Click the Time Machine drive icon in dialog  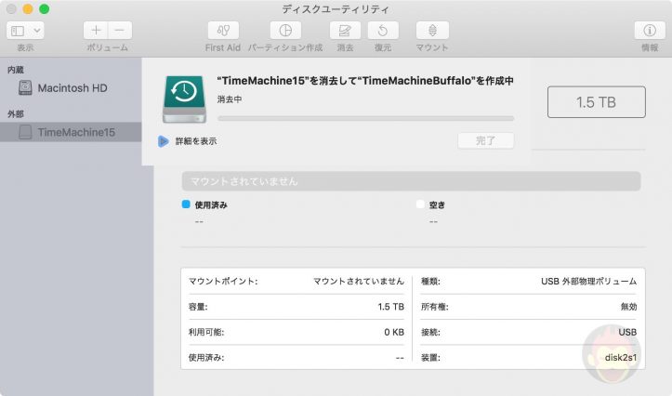click(x=184, y=99)
